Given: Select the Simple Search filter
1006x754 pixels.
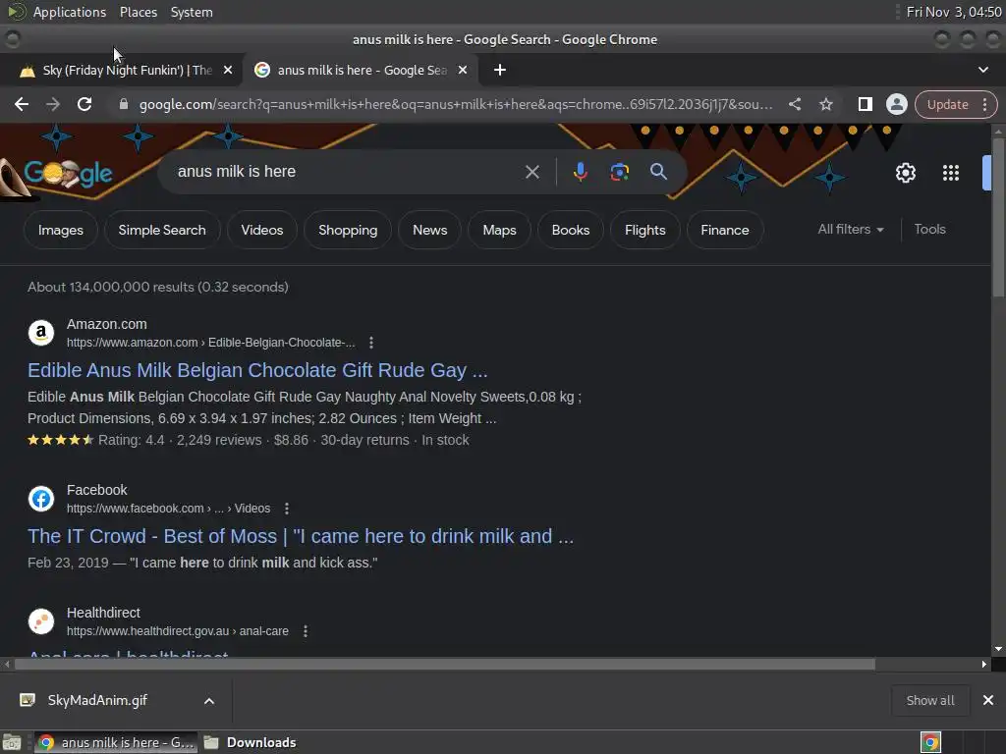Looking at the screenshot, I should pos(162,230).
